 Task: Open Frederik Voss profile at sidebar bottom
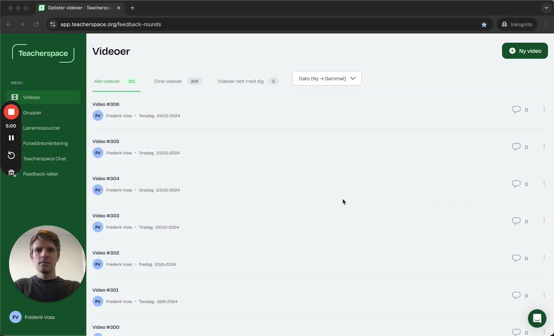point(33,317)
